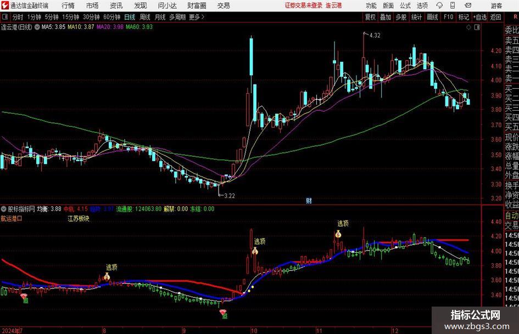Click the MA5: 3.85 label
Screen dimensions: 519x334
pos(53,27)
